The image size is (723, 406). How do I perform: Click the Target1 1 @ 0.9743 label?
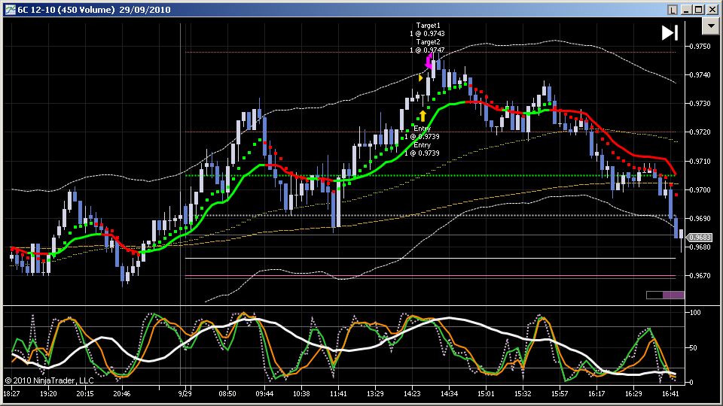coord(428,29)
